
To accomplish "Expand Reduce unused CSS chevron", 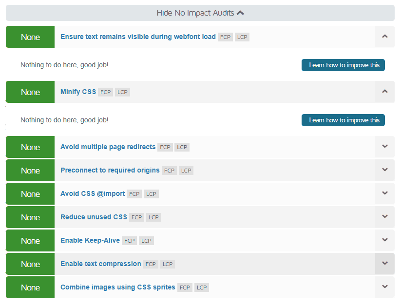I will click(384, 217).
